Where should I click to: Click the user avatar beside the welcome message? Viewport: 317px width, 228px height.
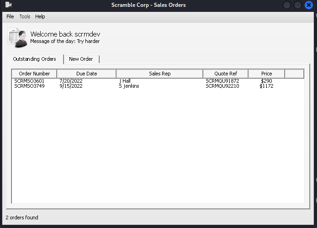(17, 37)
